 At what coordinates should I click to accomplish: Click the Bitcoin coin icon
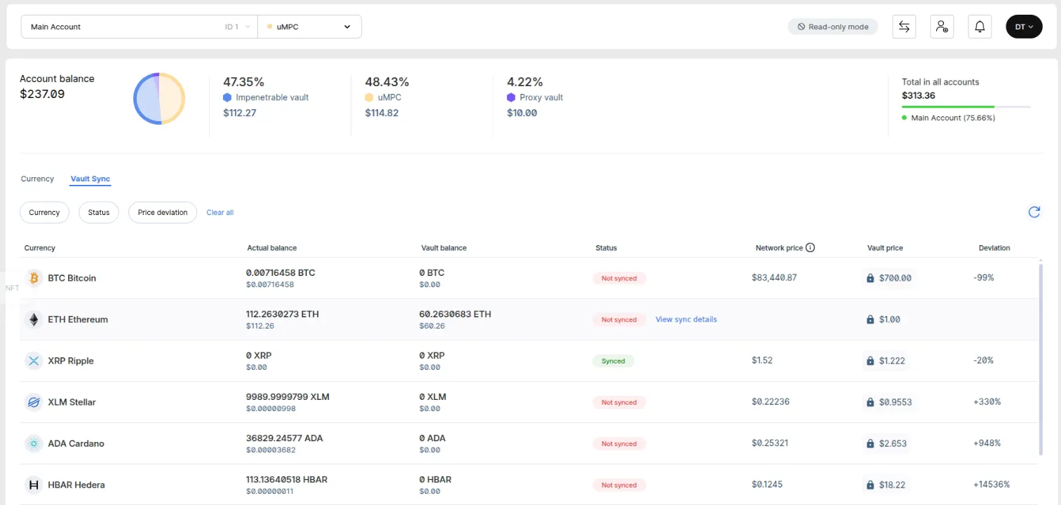pyautogui.click(x=34, y=278)
